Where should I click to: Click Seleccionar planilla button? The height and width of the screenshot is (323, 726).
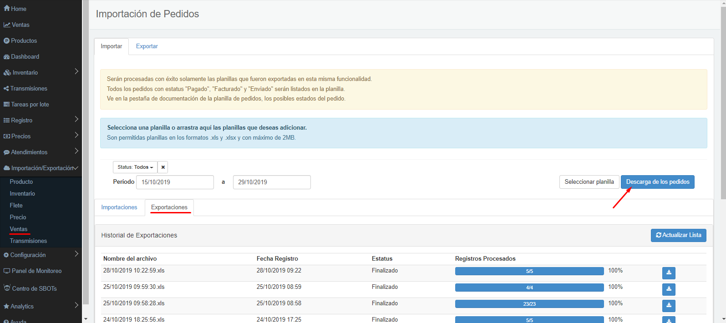tap(589, 182)
